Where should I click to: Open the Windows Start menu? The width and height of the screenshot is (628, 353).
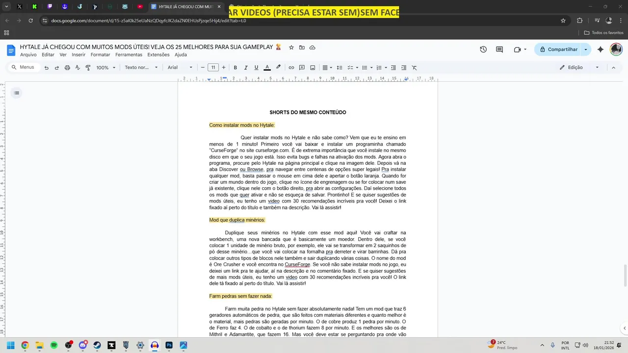click(10, 345)
